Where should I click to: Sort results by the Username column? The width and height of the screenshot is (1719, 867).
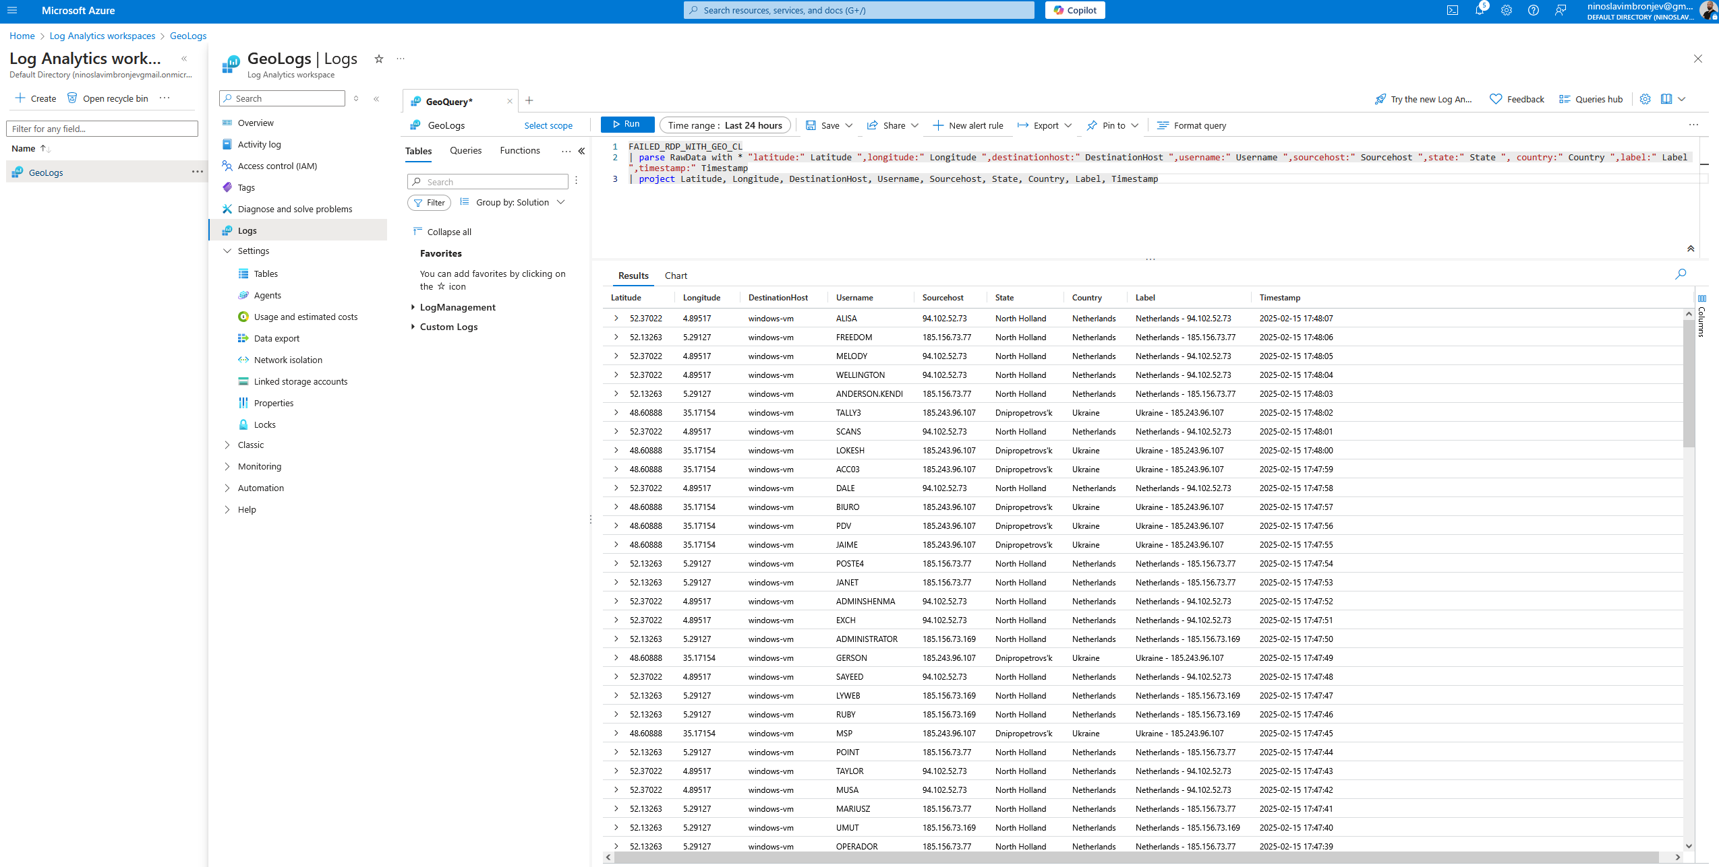coord(854,297)
